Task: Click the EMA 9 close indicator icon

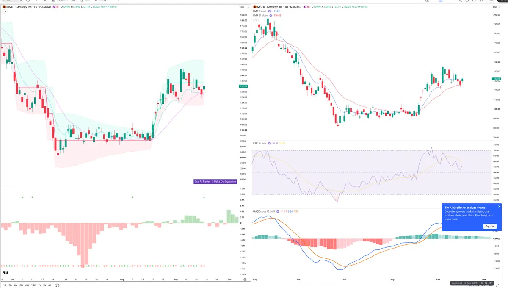Action: click(269, 11)
